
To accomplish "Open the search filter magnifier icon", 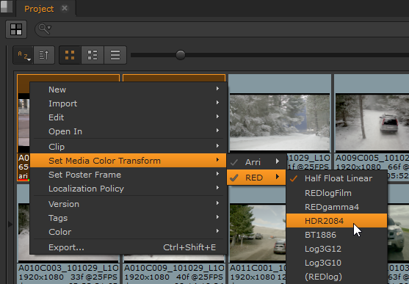I will point(45,29).
